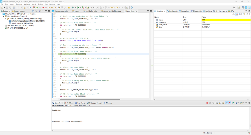Image resolution: width=251 pixels, height=135 pixels.
Task: Expand the read_buffer variable row
Action: click(x=155, y=25)
